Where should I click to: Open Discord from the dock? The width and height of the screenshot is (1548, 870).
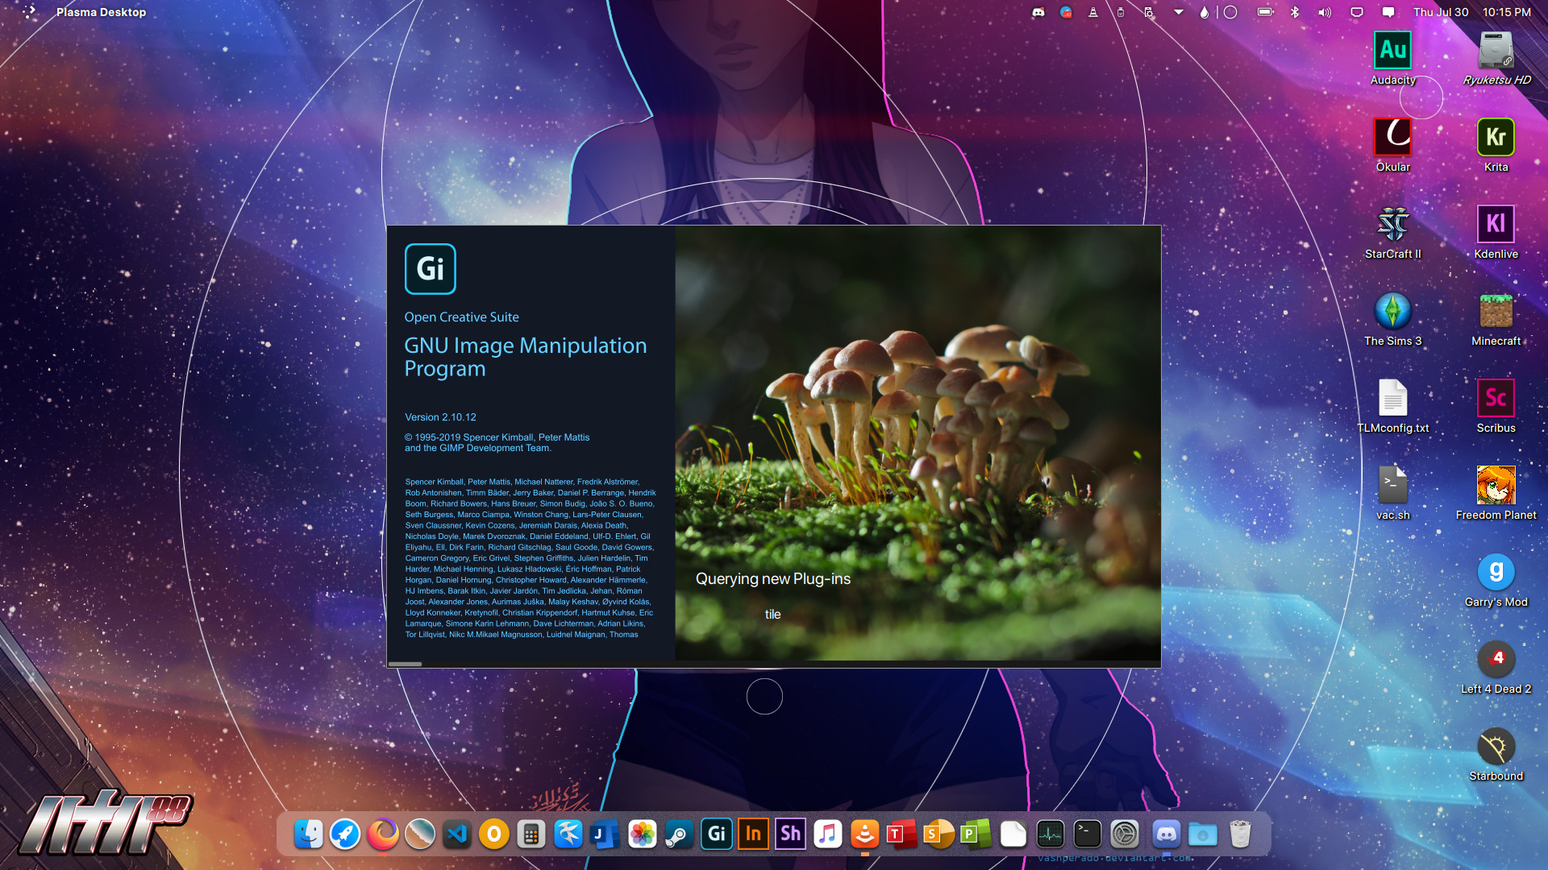[x=1166, y=835]
